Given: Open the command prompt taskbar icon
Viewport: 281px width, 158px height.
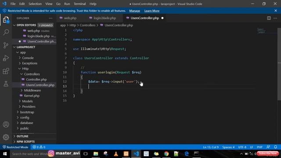Looking at the screenshot, I should [x=196, y=154].
